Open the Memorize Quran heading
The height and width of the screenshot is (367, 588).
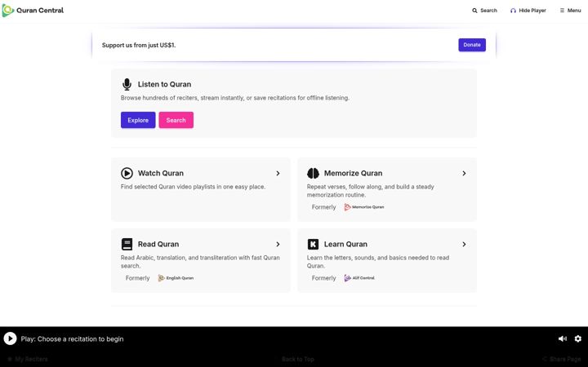(354, 174)
